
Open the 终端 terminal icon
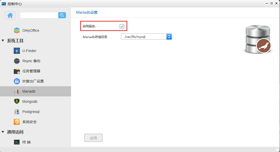pyautogui.click(x=17, y=142)
